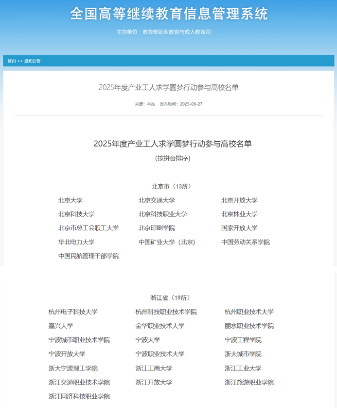Select 浙江工业大学 entry
The width and height of the screenshot is (337, 408).
point(243,368)
